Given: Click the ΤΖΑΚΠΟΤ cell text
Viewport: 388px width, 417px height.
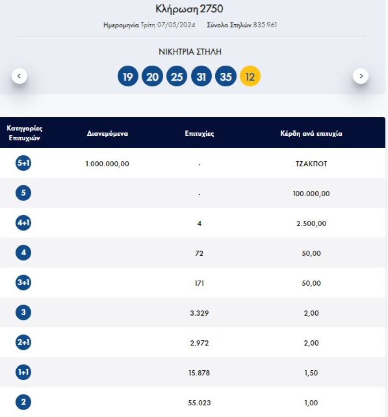Looking at the screenshot, I should point(311,164).
